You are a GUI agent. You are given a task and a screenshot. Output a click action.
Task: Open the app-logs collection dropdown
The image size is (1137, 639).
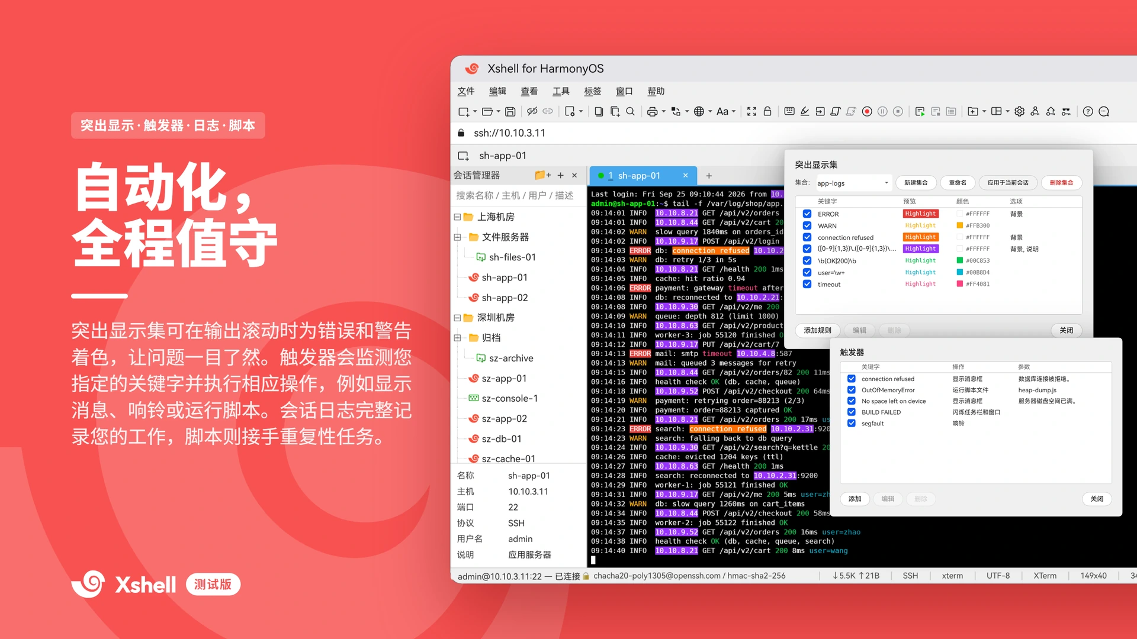click(x=853, y=183)
